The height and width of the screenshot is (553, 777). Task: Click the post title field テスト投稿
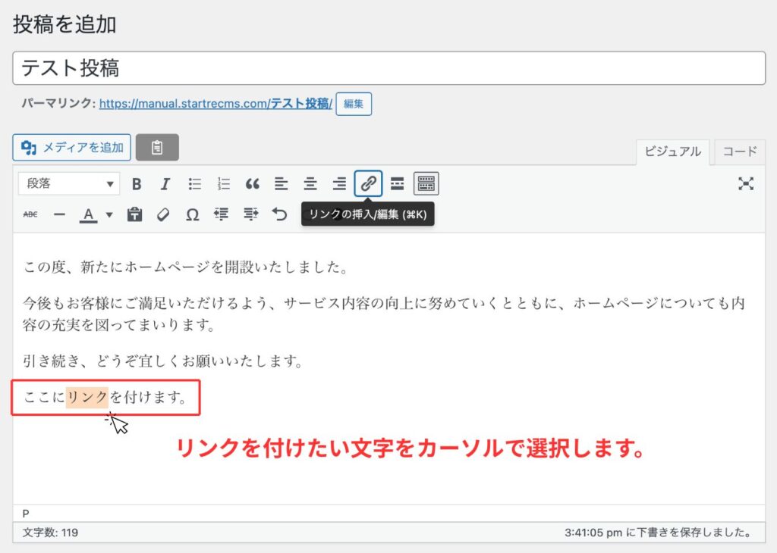coord(388,68)
